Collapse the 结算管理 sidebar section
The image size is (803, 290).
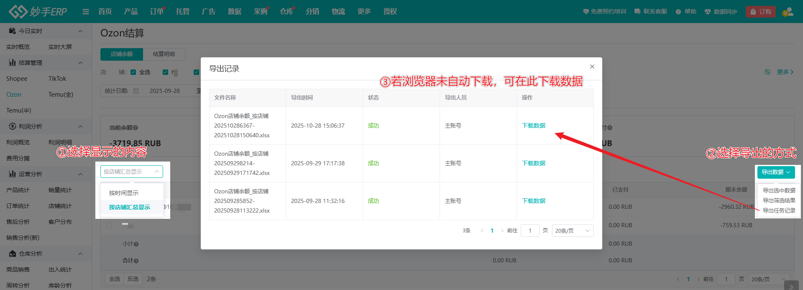(x=80, y=63)
